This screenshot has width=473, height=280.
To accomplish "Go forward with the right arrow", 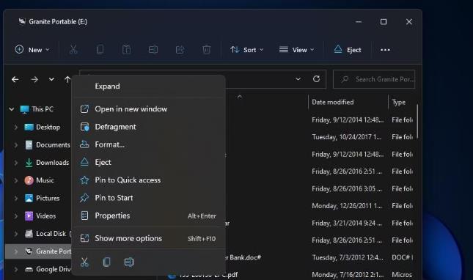I will click(x=34, y=79).
